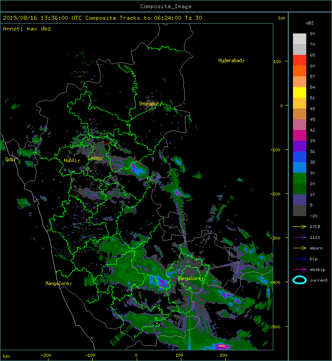Pick the amber 51 dBZ swatch
Screen dimensions: 332x361
(299, 103)
